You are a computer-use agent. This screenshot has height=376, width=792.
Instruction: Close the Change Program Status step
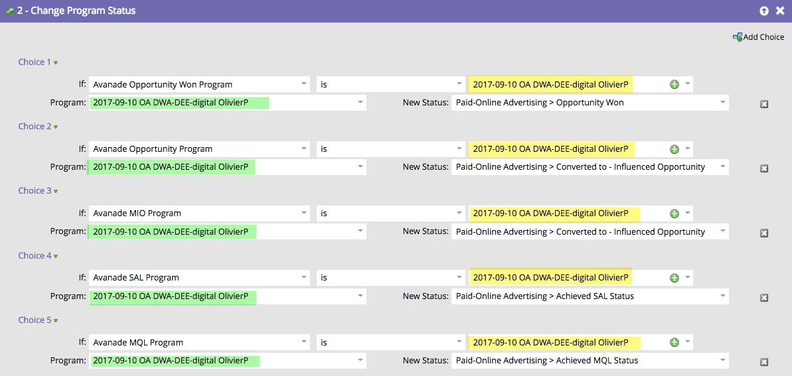[x=780, y=11]
